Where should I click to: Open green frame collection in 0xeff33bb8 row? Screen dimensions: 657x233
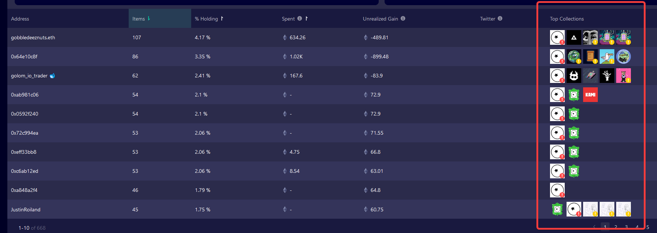point(574,152)
